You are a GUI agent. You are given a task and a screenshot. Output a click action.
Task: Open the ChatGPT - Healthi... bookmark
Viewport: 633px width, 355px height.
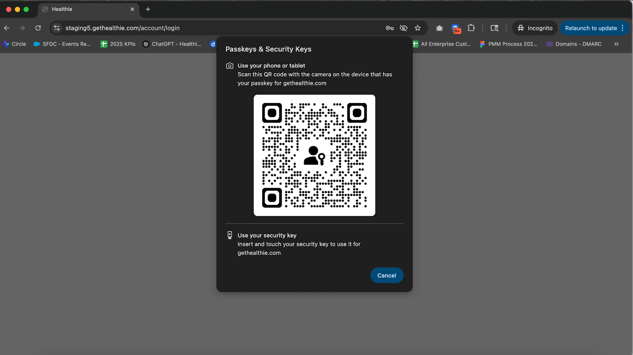pos(172,44)
